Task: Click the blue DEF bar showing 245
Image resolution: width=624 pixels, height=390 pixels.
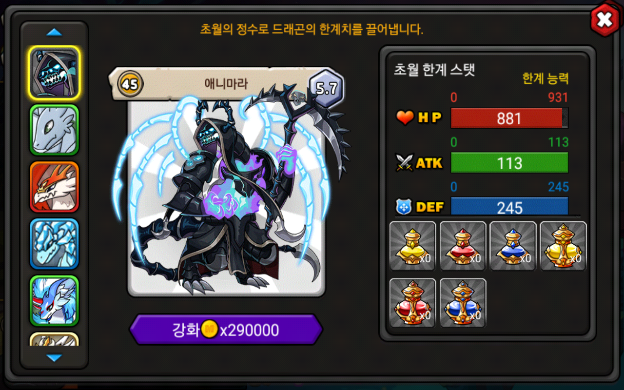Action: [x=509, y=207]
